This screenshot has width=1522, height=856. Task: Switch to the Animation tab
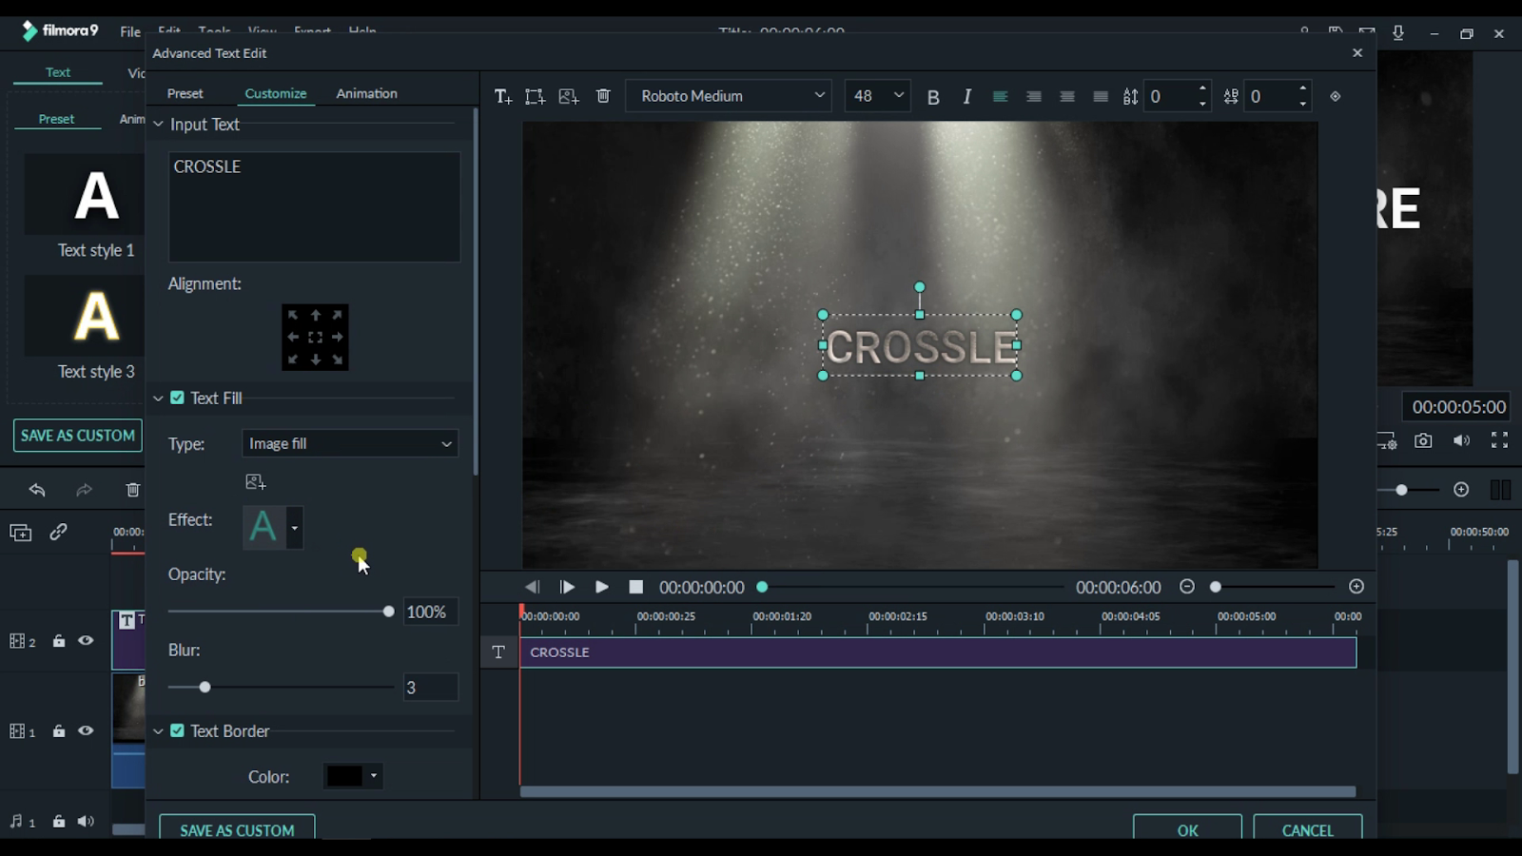[x=365, y=92]
